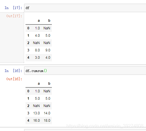Click column header a in Out[17] table

point(39,21)
